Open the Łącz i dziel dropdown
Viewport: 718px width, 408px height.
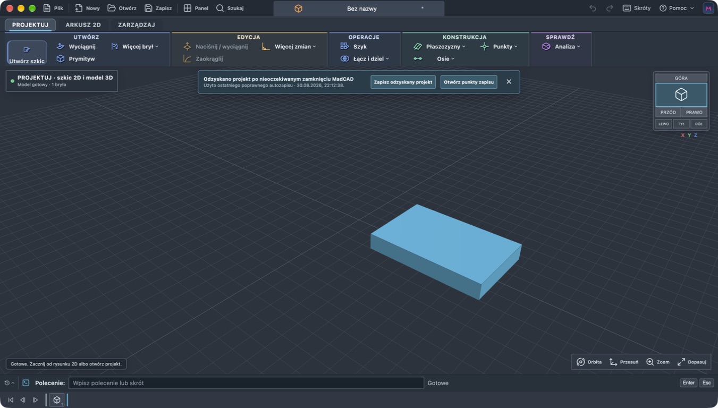[365, 59]
